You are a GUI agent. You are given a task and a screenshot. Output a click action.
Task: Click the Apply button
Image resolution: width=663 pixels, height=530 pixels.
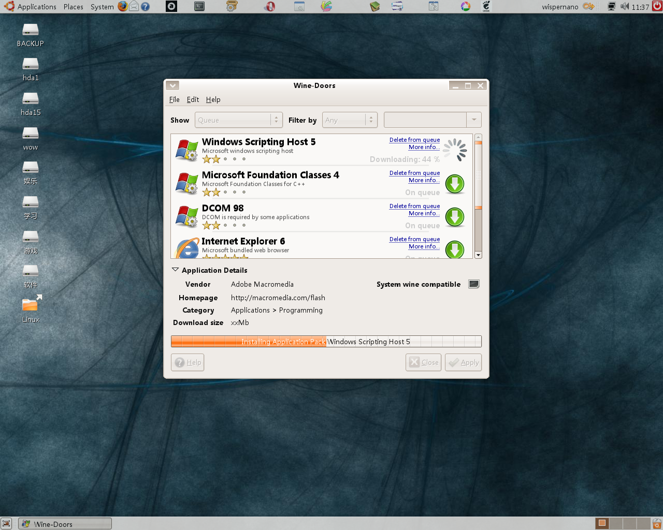463,362
